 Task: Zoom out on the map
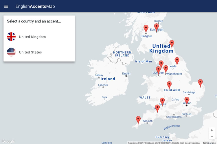[212, 136]
